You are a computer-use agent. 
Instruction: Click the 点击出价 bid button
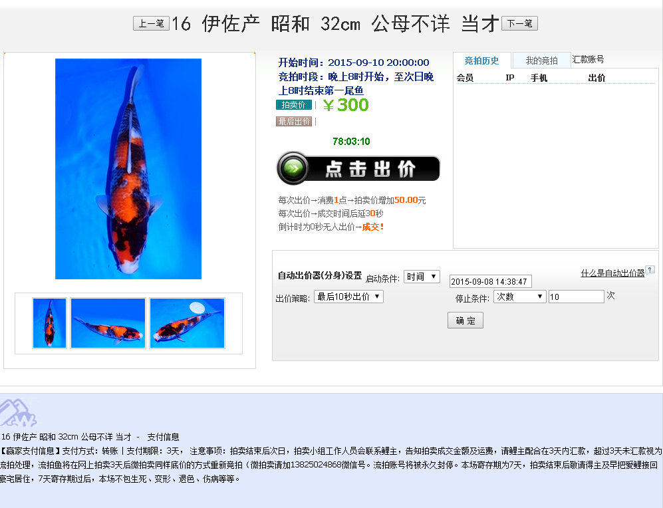coord(358,169)
